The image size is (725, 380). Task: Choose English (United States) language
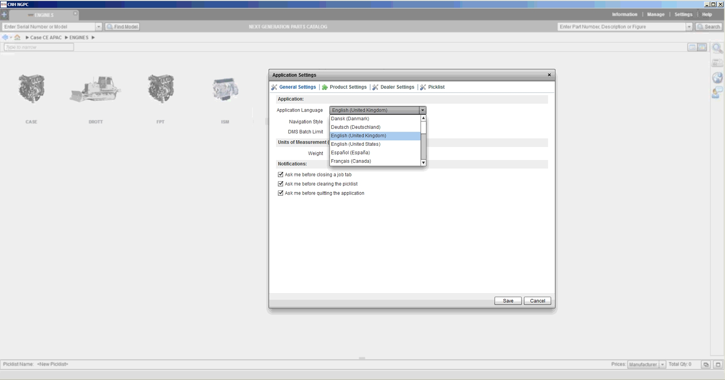tap(375, 144)
